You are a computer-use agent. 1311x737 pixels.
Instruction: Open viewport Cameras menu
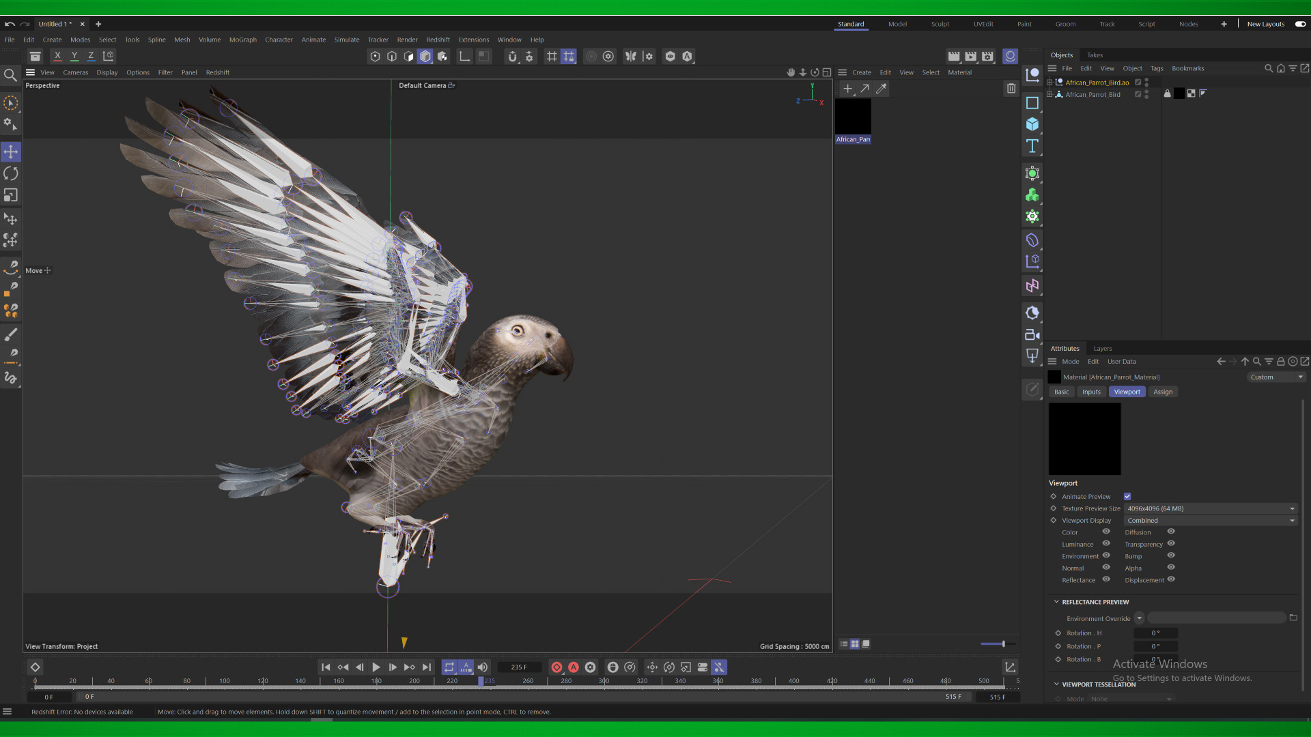pyautogui.click(x=75, y=72)
